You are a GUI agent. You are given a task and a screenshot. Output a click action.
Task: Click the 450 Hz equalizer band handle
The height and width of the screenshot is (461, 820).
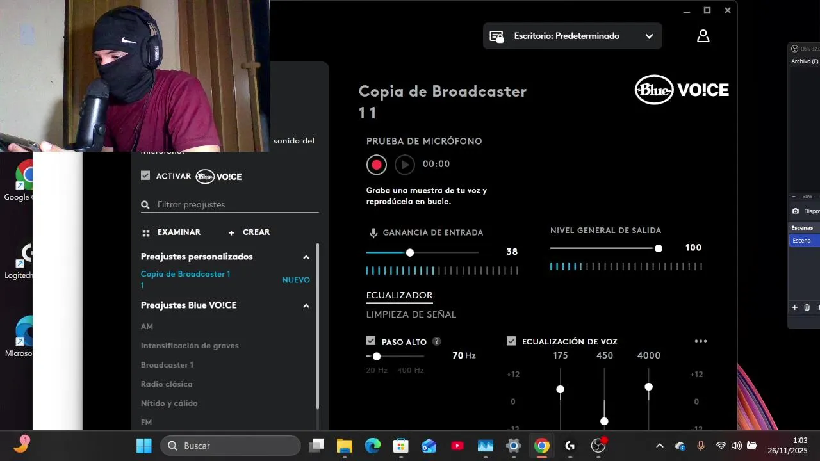tap(604, 421)
